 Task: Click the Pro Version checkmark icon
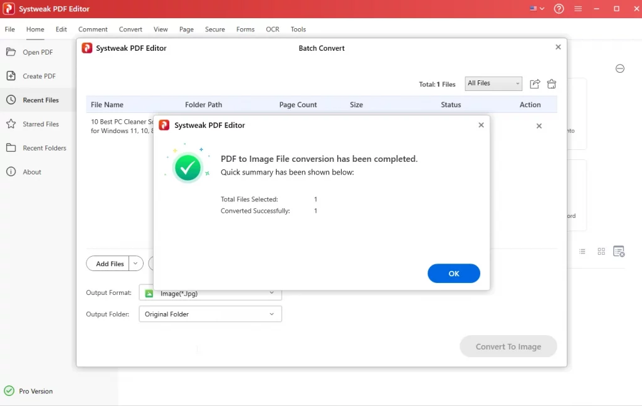coord(9,391)
